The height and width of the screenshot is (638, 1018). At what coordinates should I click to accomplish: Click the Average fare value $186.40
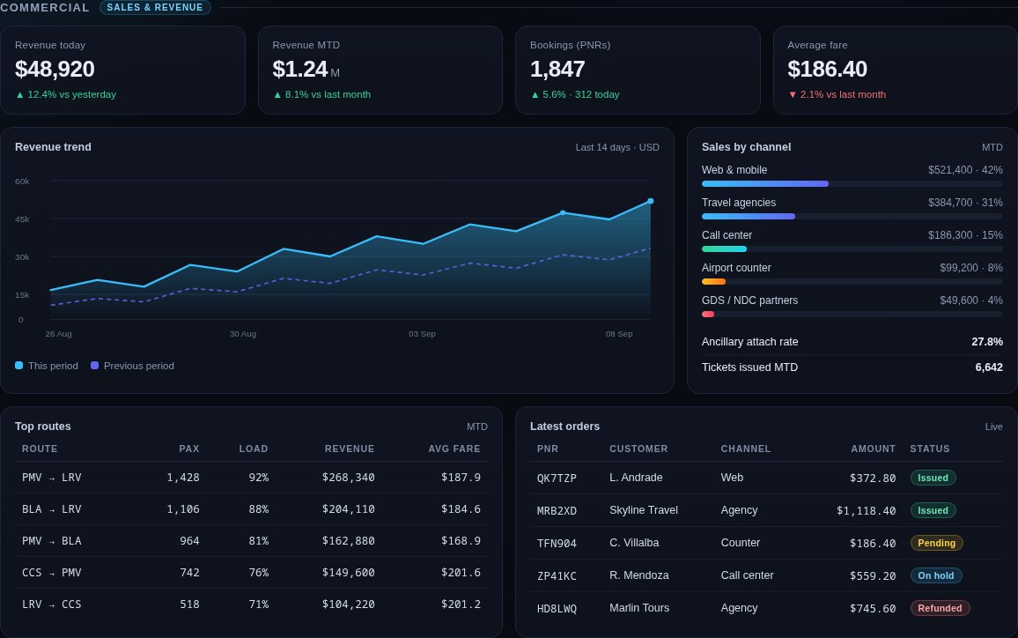point(827,69)
